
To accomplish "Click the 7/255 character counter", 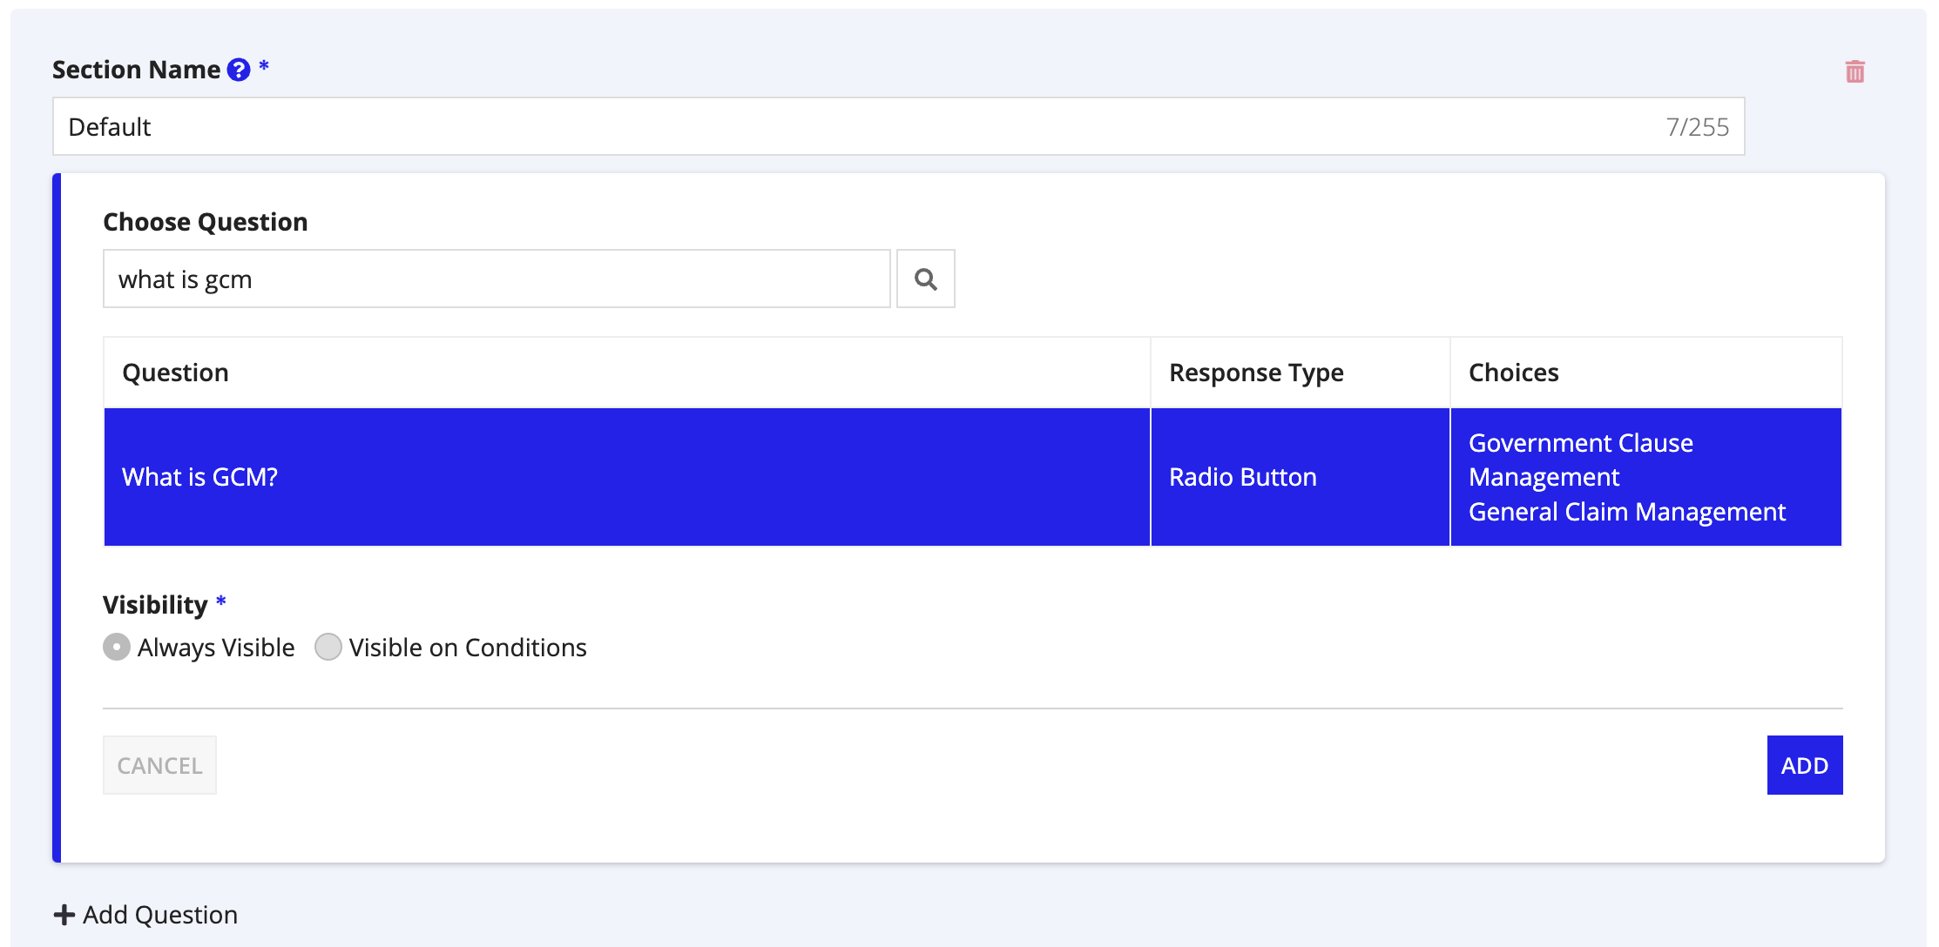I will (1697, 127).
